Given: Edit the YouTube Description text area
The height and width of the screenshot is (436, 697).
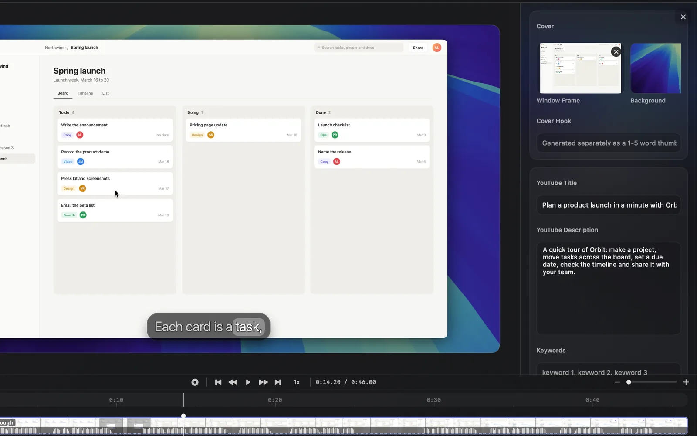Looking at the screenshot, I should [609, 288].
